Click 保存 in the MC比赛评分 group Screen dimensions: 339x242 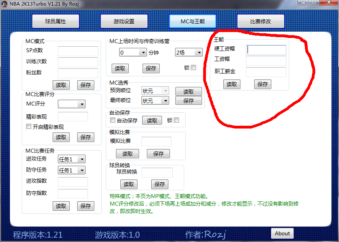point(86,137)
